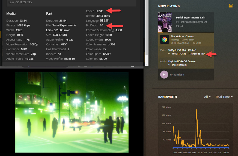Select the Bit Depth 10 value

pos(101,25)
